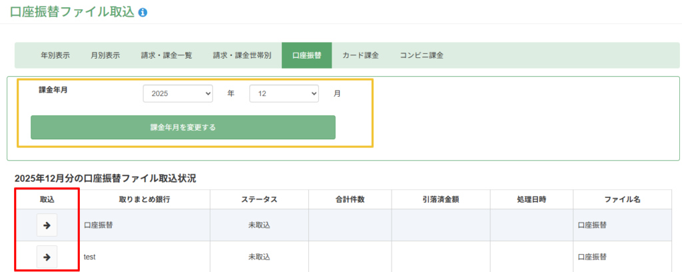Open the billing month dropdown showing 12
This screenshot has width=682, height=272.
coord(284,94)
